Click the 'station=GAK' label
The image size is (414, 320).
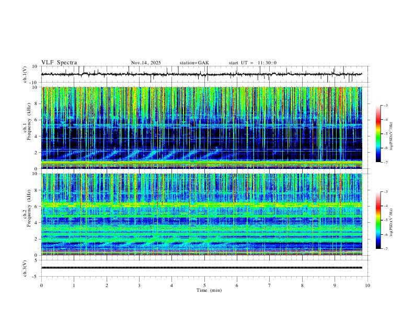[194, 63]
